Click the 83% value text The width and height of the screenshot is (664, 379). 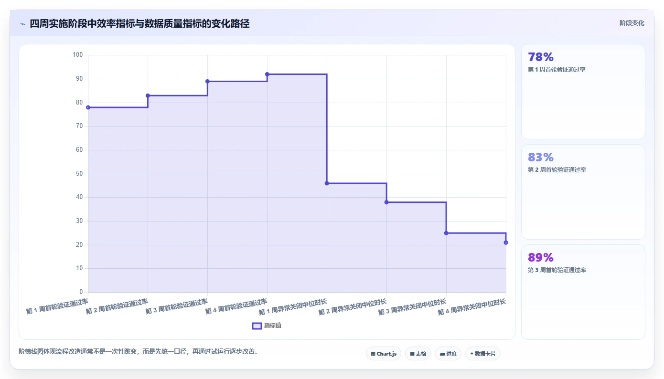(x=541, y=158)
